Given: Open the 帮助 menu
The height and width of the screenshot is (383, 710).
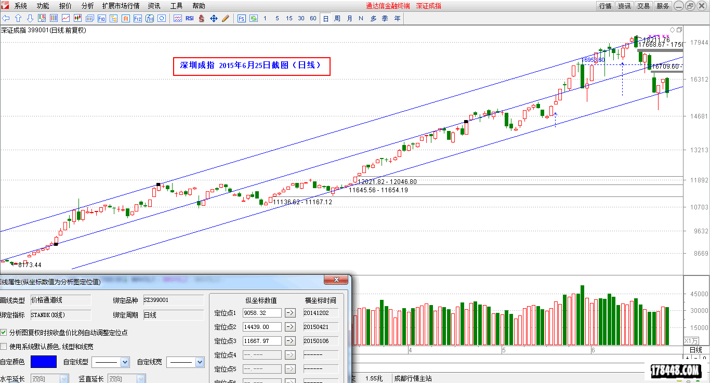Looking at the screenshot, I should tap(199, 6).
